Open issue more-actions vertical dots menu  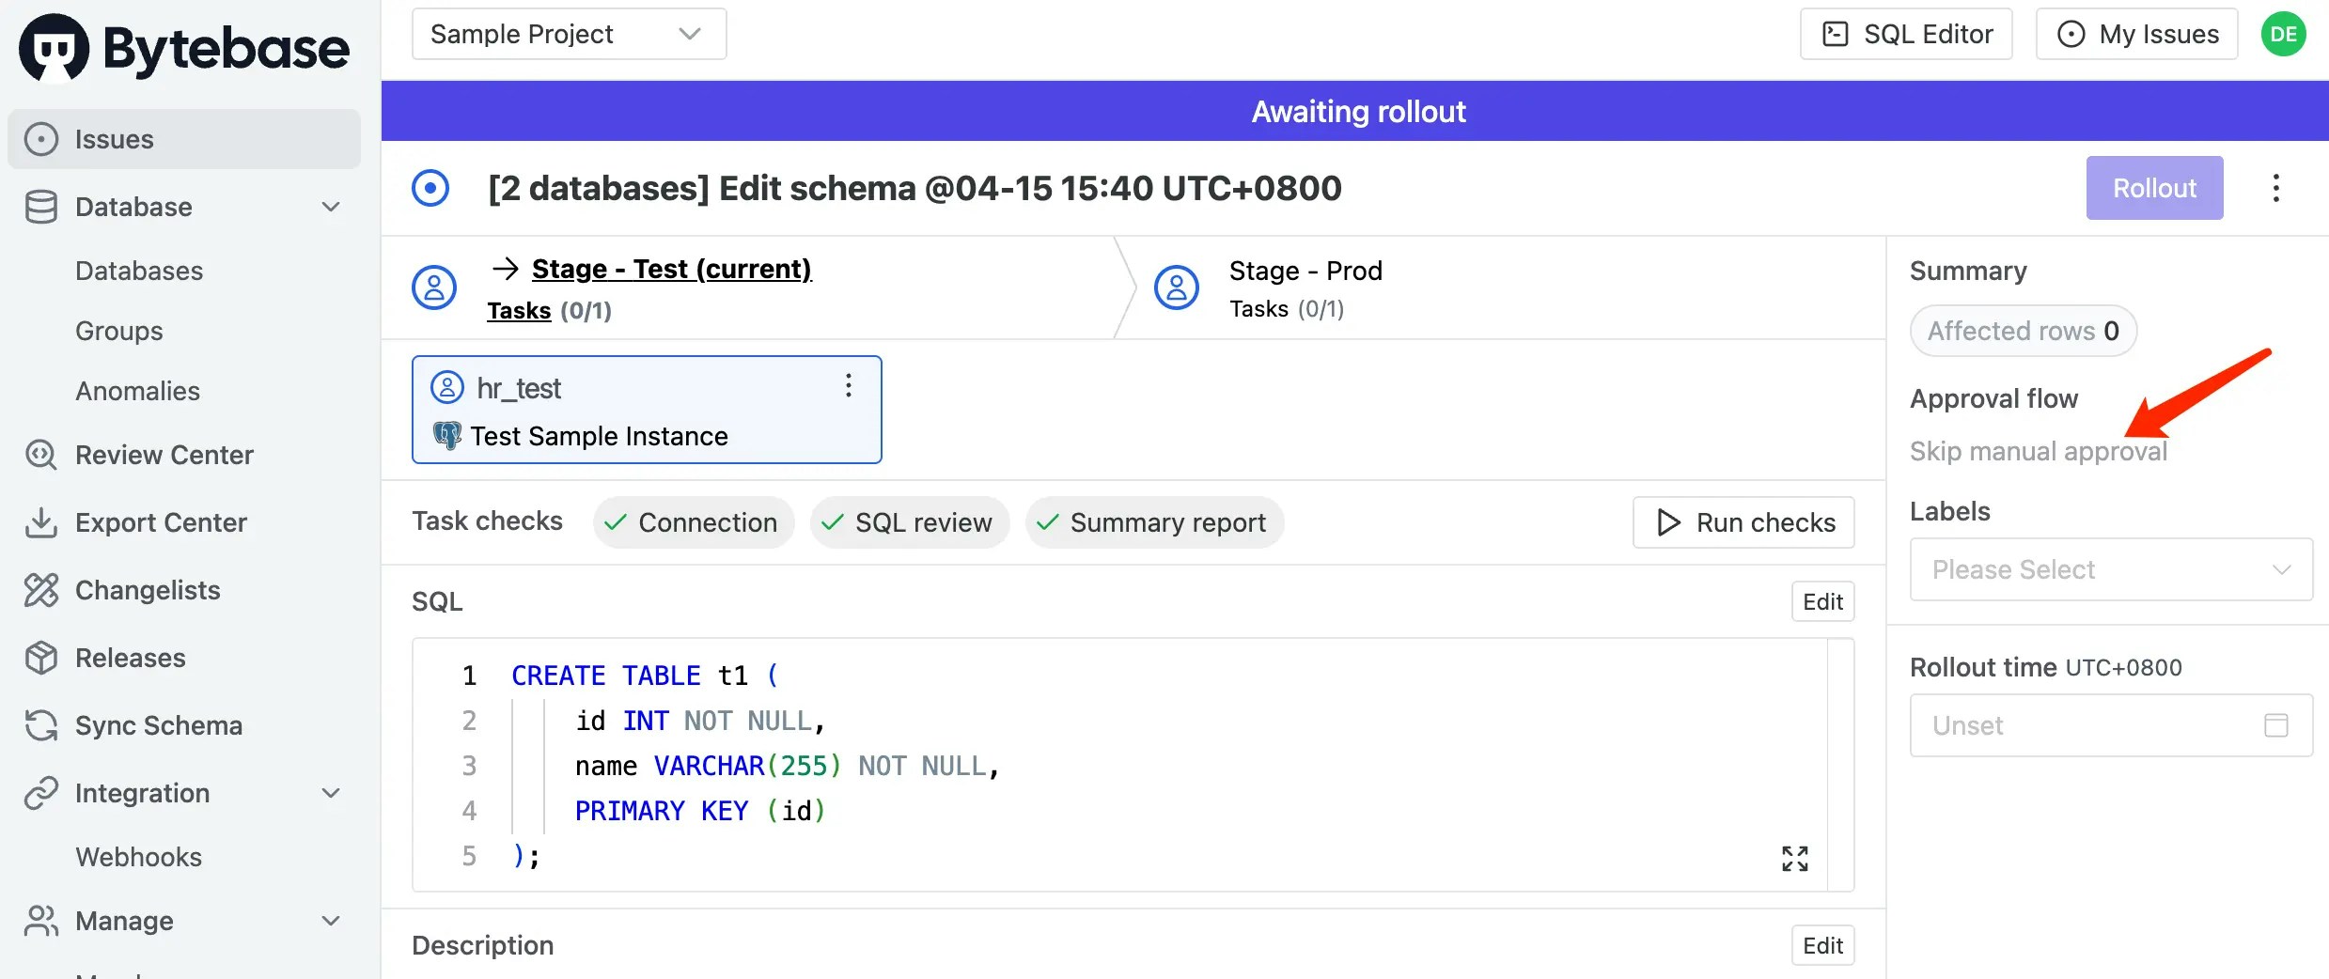[x=2275, y=188]
